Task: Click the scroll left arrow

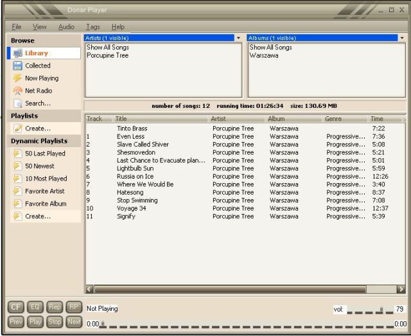Action: 89,289
